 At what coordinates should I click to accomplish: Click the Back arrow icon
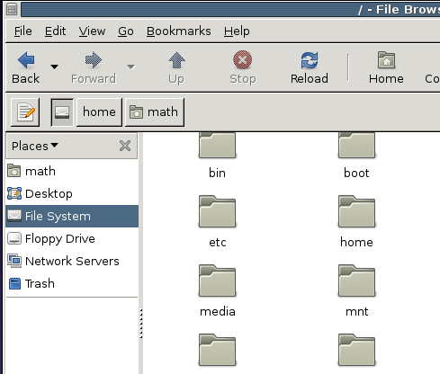(x=26, y=60)
